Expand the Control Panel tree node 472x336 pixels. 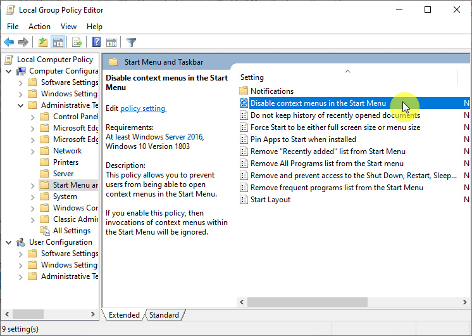pyautogui.click(x=32, y=117)
